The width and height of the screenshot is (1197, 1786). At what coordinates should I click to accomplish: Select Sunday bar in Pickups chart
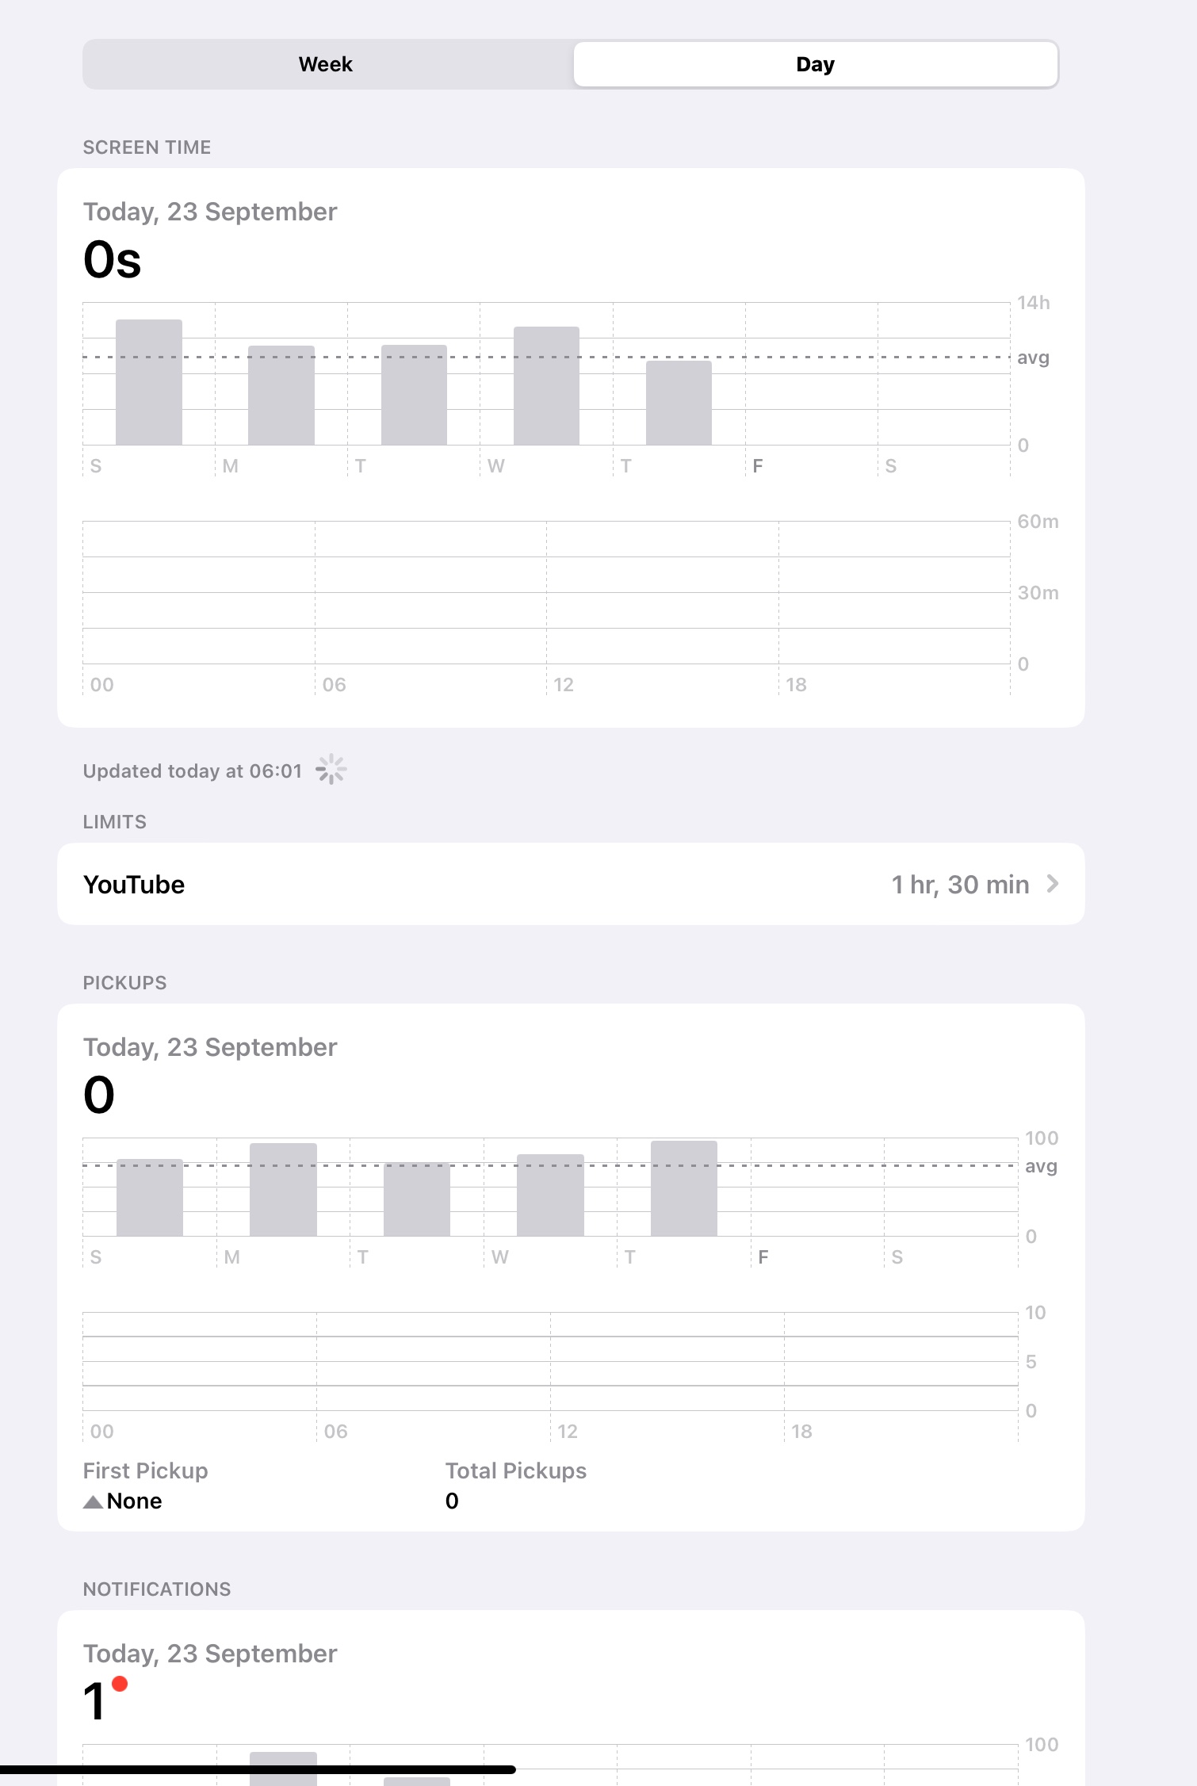tap(150, 1197)
